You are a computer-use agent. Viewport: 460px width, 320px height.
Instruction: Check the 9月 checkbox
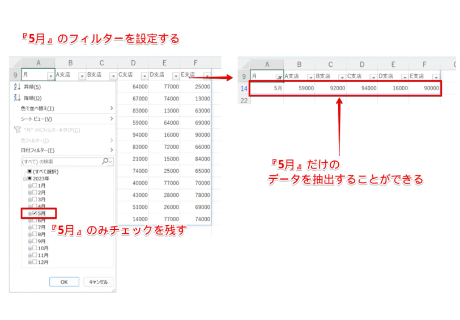point(35,241)
